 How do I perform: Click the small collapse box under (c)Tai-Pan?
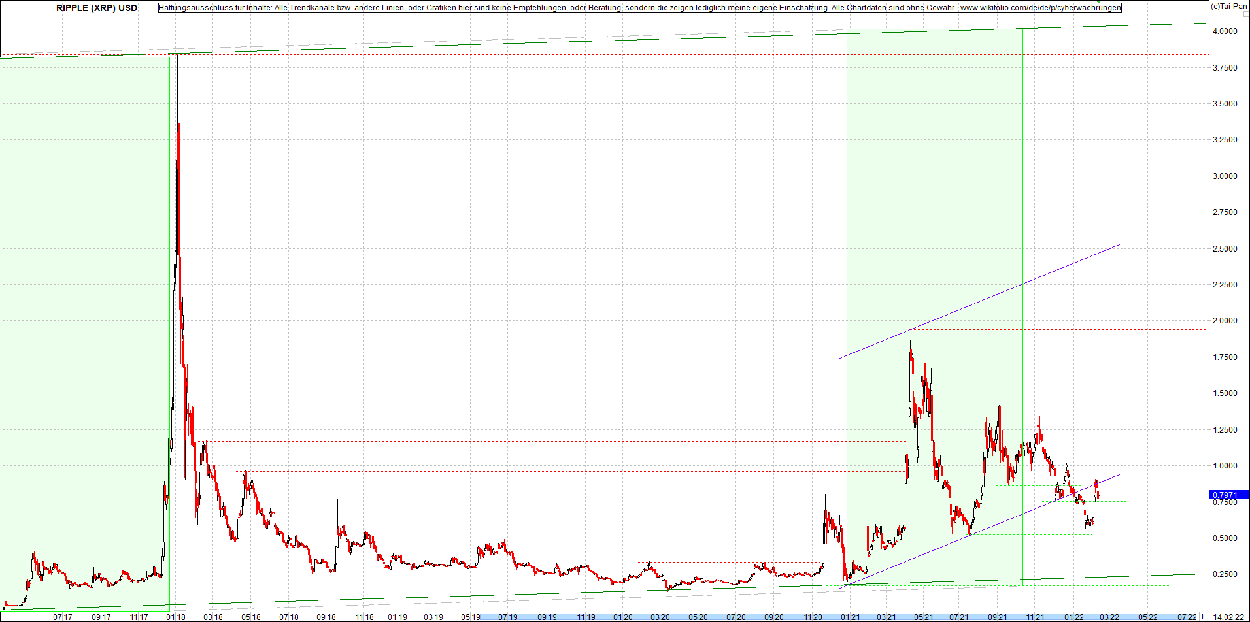click(x=1245, y=14)
